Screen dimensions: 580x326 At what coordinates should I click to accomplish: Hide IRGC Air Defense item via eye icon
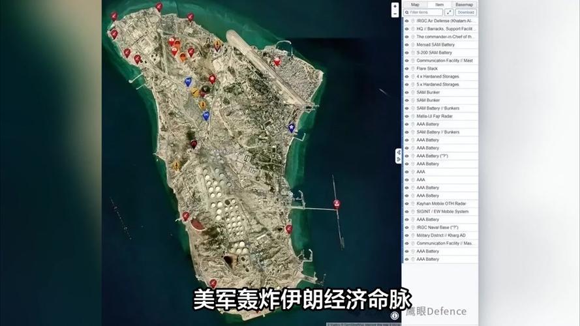pos(407,21)
